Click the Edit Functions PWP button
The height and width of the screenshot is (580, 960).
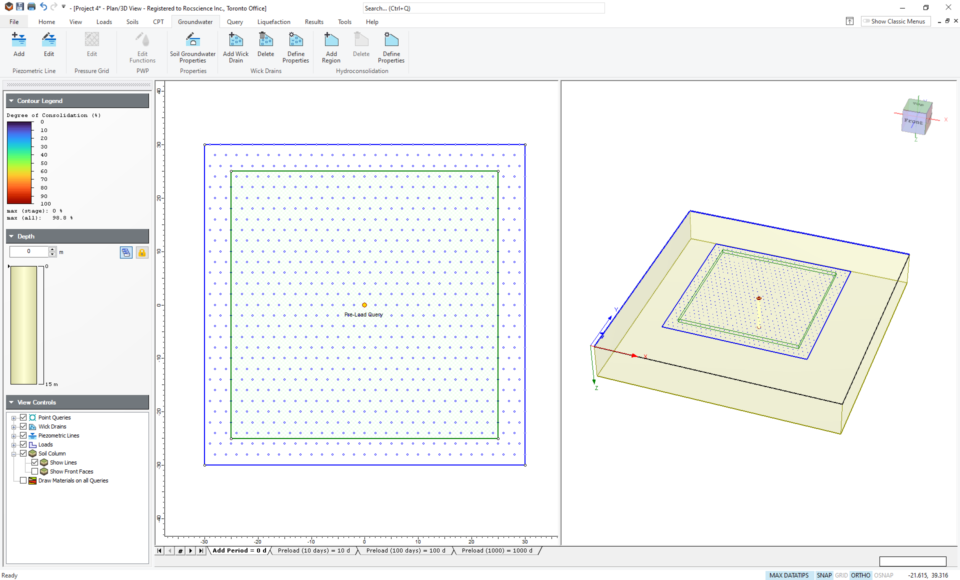point(142,47)
